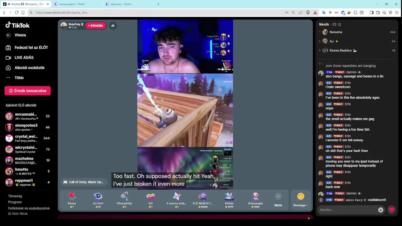Open Brave wallet icon
The image size is (402, 226).
tap(378, 13)
